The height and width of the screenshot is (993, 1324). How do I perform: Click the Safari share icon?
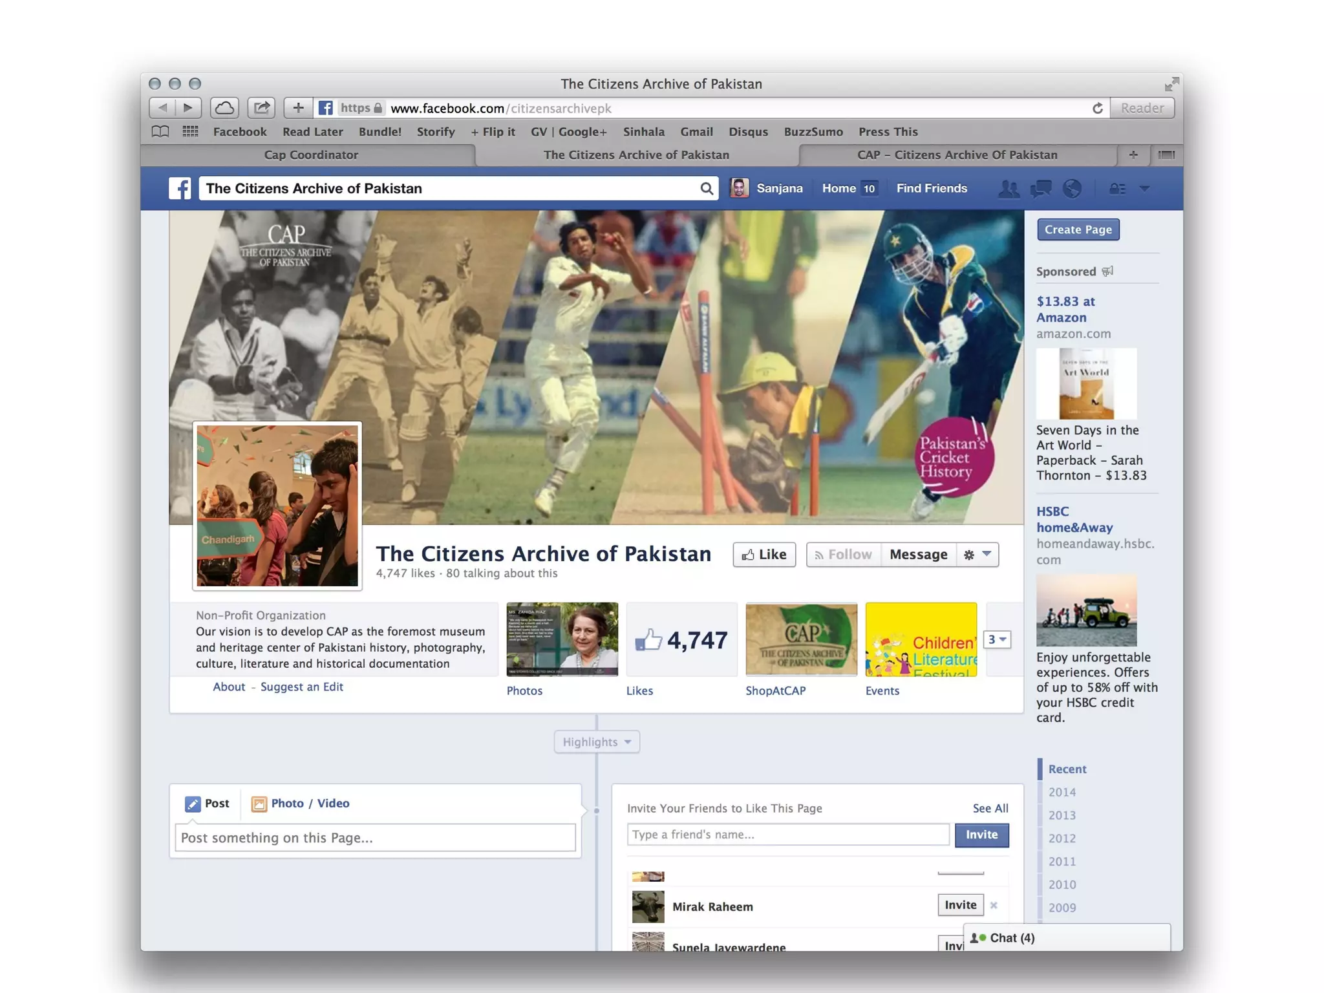261,108
